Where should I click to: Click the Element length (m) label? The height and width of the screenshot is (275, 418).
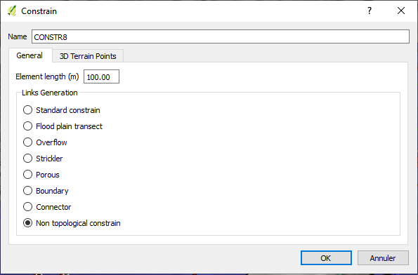pyautogui.click(x=47, y=76)
